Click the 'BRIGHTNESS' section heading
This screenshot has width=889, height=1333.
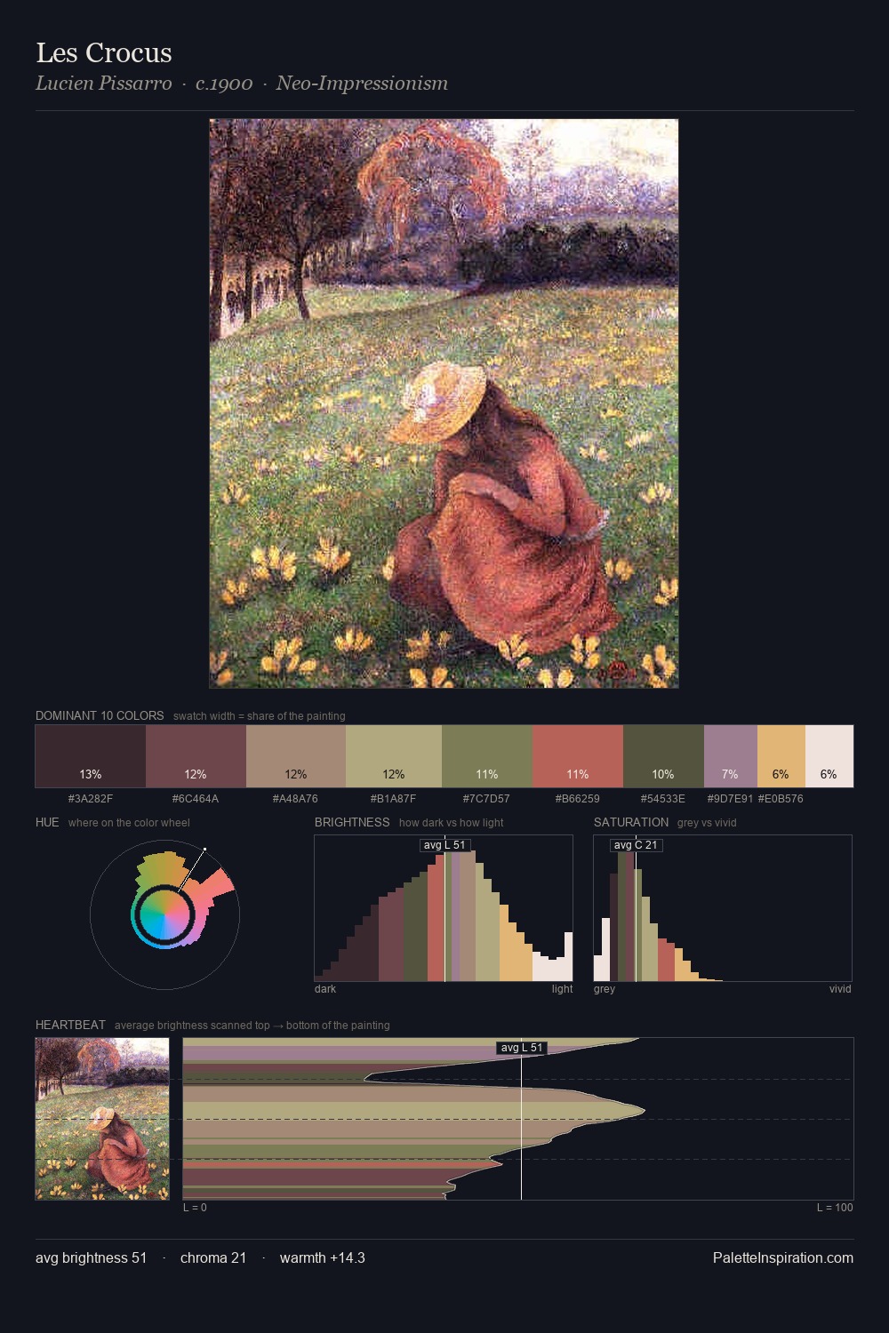click(352, 822)
